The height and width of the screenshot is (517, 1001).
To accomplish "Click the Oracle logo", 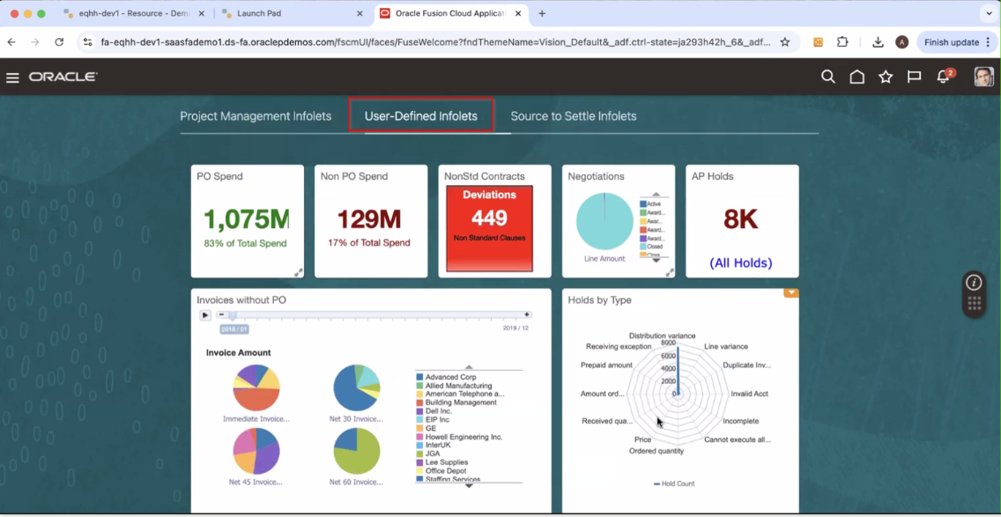I will pyautogui.click(x=63, y=78).
